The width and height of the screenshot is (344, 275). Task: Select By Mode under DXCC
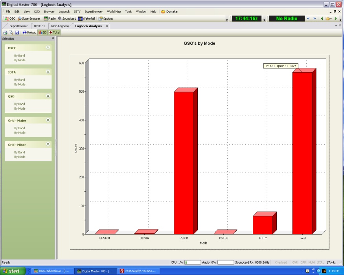[x=20, y=60]
